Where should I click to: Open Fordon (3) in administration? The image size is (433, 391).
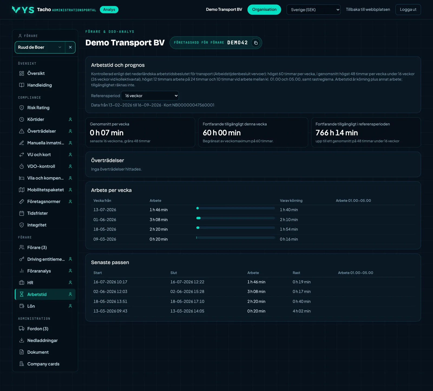point(45,329)
